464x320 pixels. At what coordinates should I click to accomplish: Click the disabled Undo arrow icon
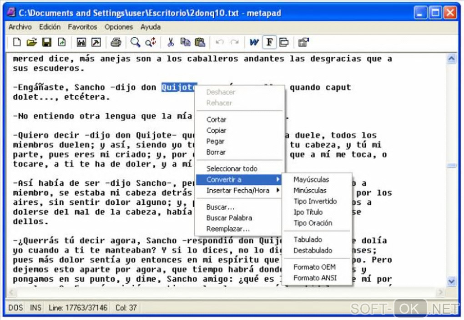(220, 43)
